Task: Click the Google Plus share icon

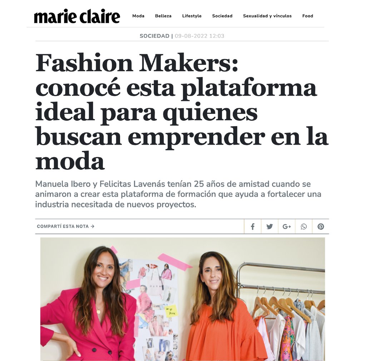Action: 287,226
